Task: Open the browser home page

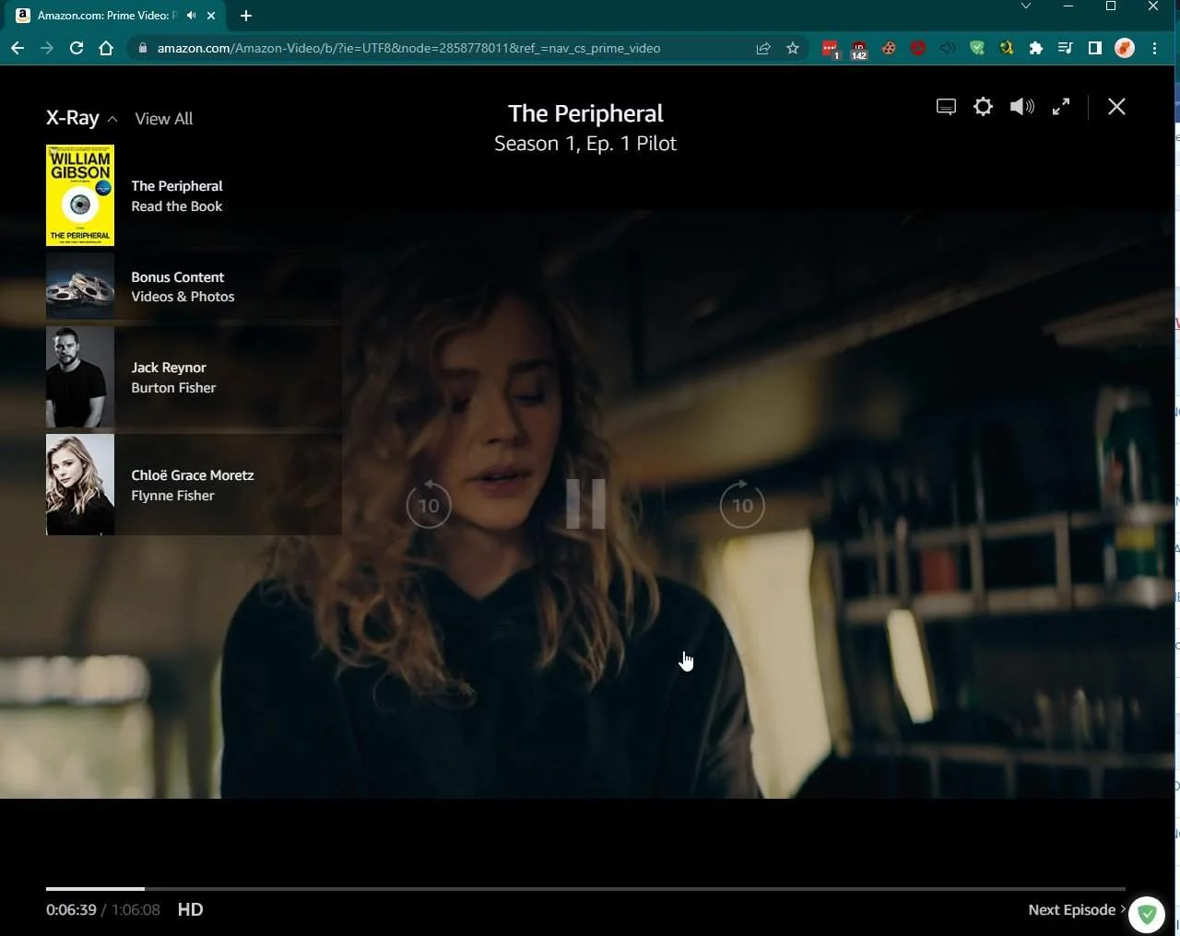Action: point(106,48)
